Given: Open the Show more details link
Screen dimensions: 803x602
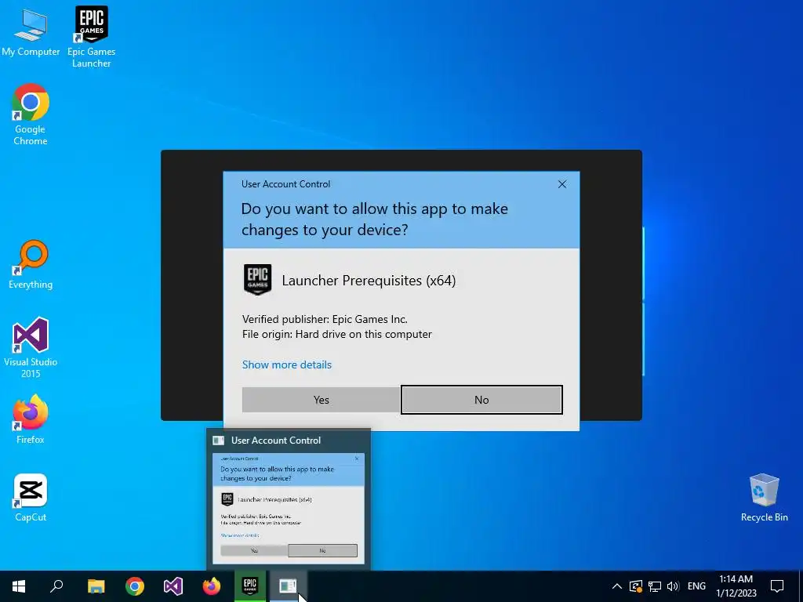Looking at the screenshot, I should click(x=287, y=364).
